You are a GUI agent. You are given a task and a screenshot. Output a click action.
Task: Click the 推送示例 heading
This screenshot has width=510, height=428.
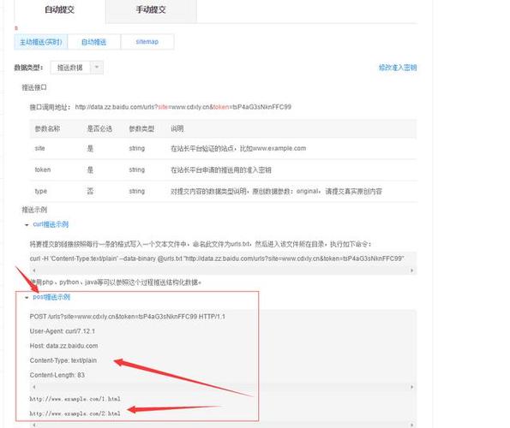click(34, 210)
